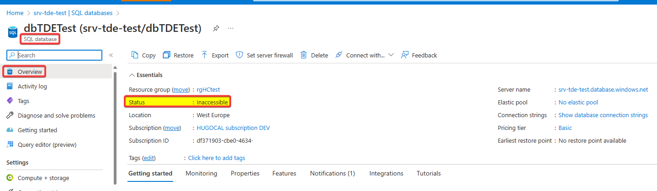Click the Export arrow icon

(205, 55)
